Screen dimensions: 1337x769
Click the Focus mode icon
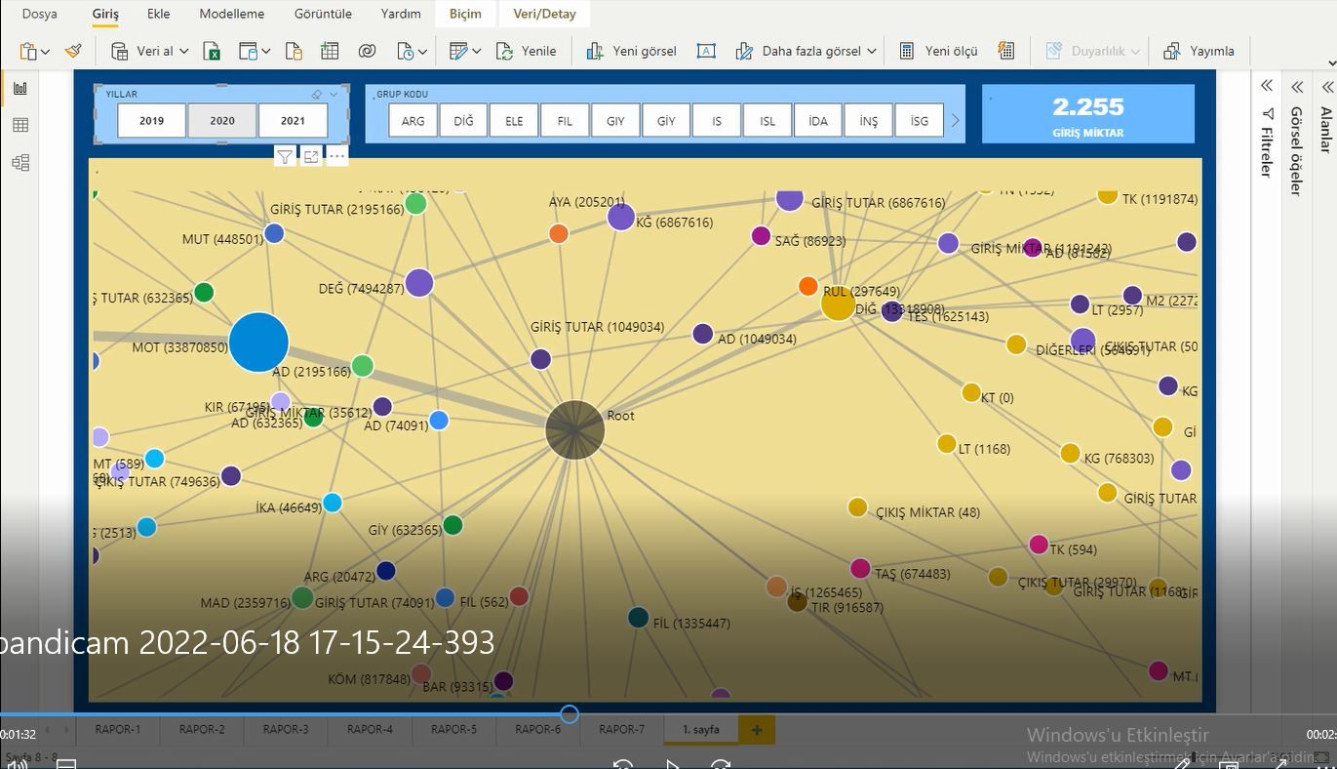pyautogui.click(x=310, y=156)
